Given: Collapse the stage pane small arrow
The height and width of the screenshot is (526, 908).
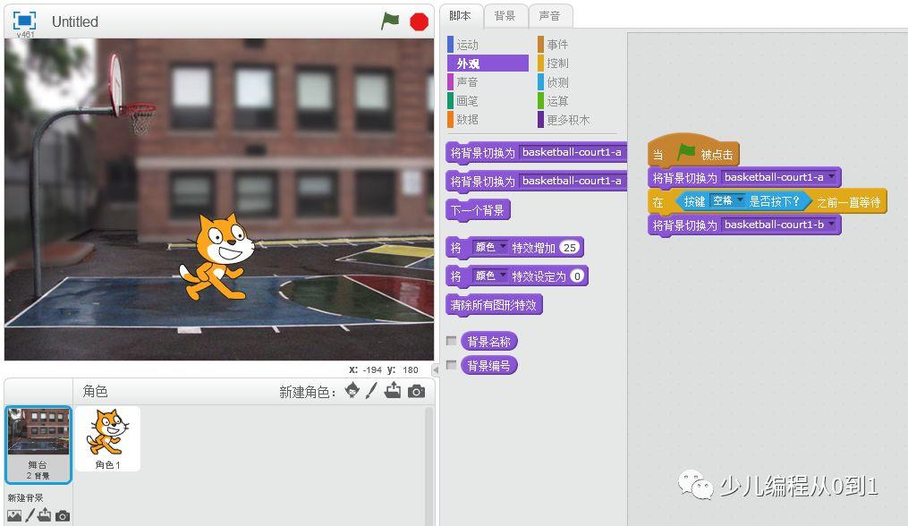Looking at the screenshot, I should 436,369.
